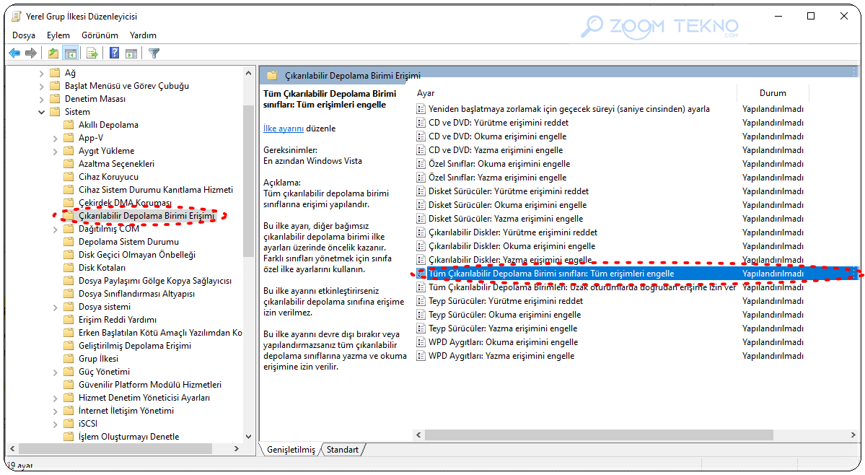The width and height of the screenshot is (865, 475).
Task: Click the folder icon beside Denetim Masası
Action: coord(55,99)
